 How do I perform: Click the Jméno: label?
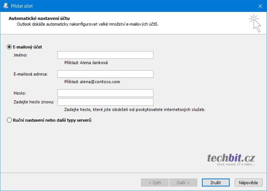20,55
